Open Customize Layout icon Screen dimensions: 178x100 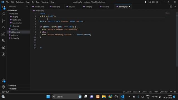[157, 2]
